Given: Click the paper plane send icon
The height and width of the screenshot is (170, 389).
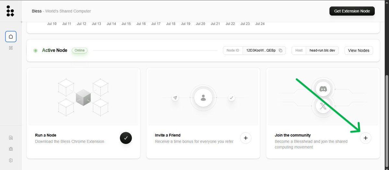Looking at the screenshot, I should [175, 97].
